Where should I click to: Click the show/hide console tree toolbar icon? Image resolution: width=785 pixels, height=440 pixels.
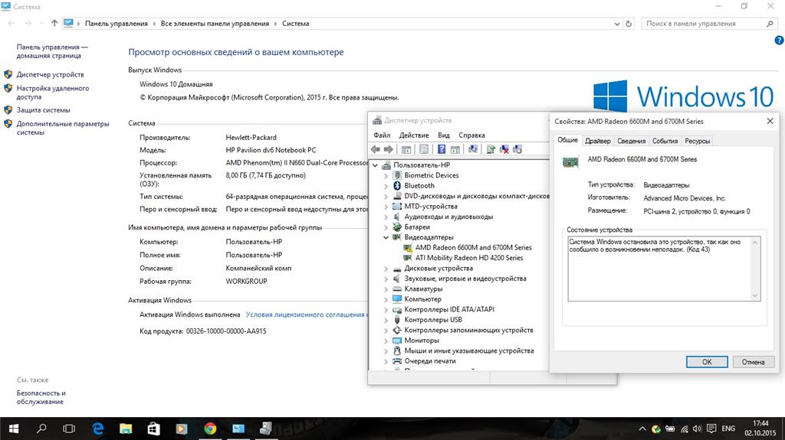click(406, 149)
